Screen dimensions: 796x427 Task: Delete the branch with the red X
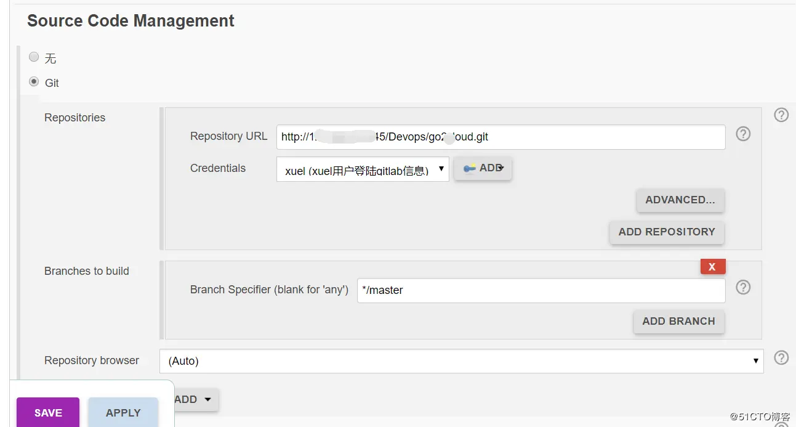(x=713, y=267)
